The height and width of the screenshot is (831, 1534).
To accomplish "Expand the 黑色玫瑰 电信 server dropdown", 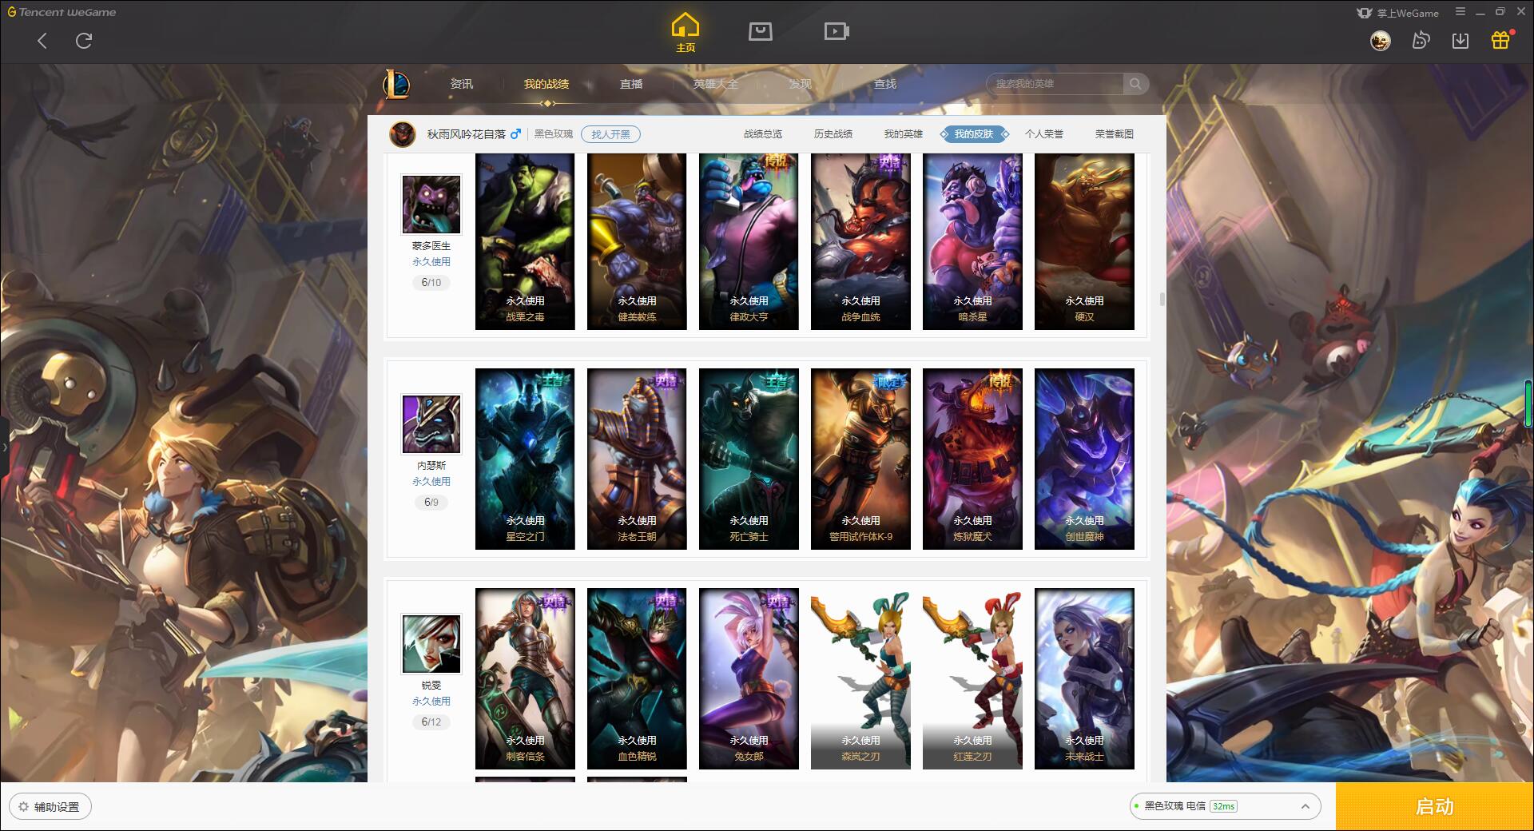I will coord(1225,806).
